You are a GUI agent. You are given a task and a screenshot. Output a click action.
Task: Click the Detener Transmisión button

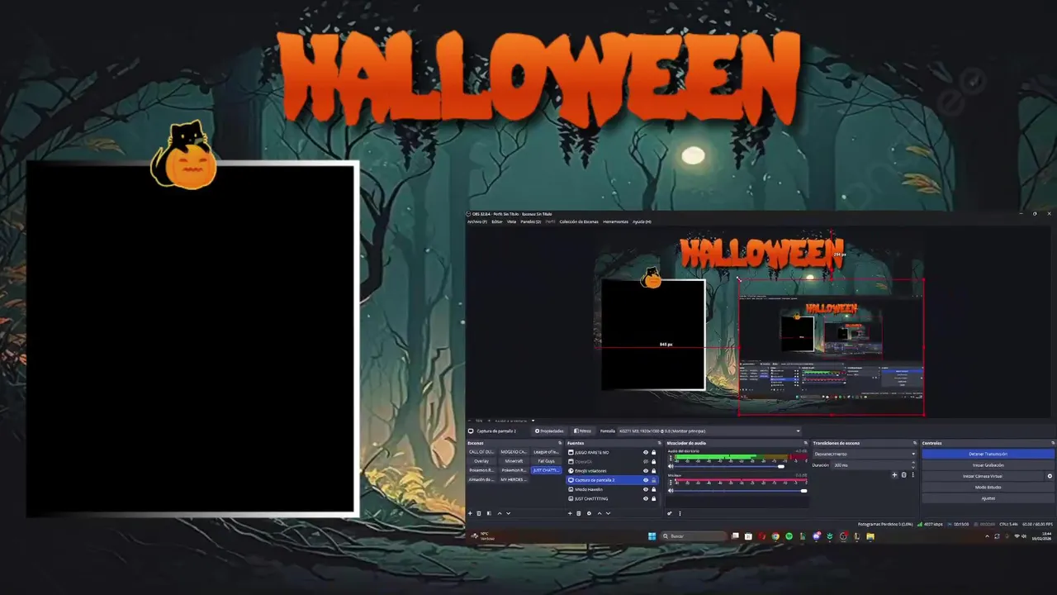pos(988,454)
